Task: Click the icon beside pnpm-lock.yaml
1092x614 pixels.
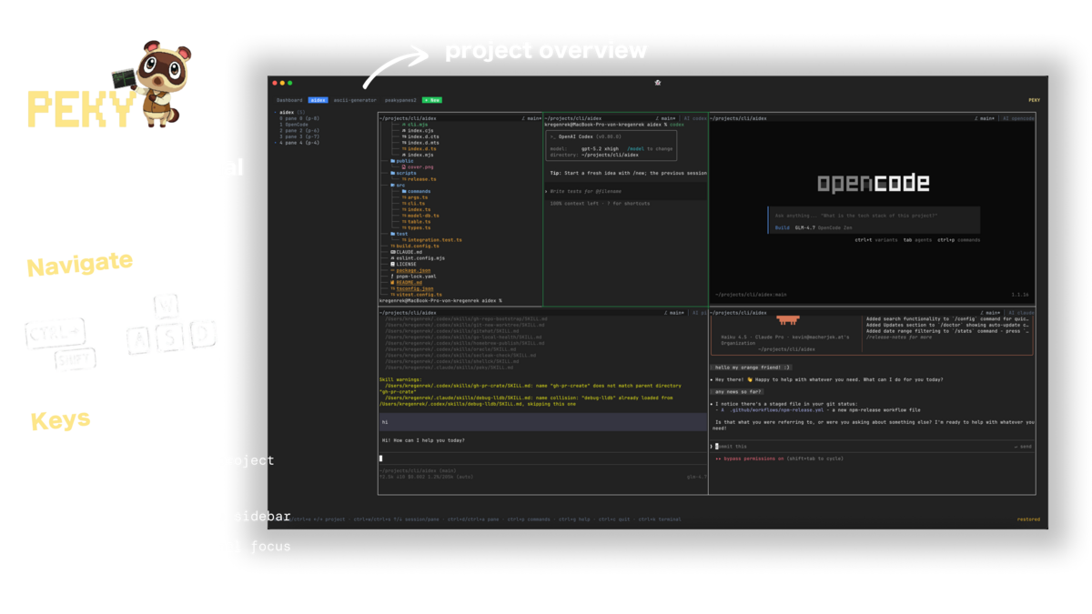Action: point(393,277)
